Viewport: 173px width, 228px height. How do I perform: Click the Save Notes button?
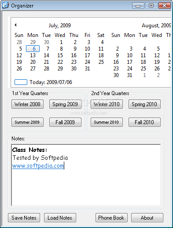pos(24,218)
